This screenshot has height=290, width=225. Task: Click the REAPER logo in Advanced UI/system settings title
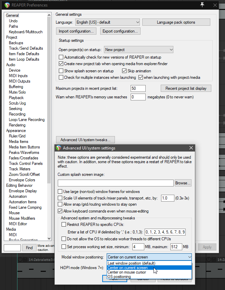(x=59, y=148)
